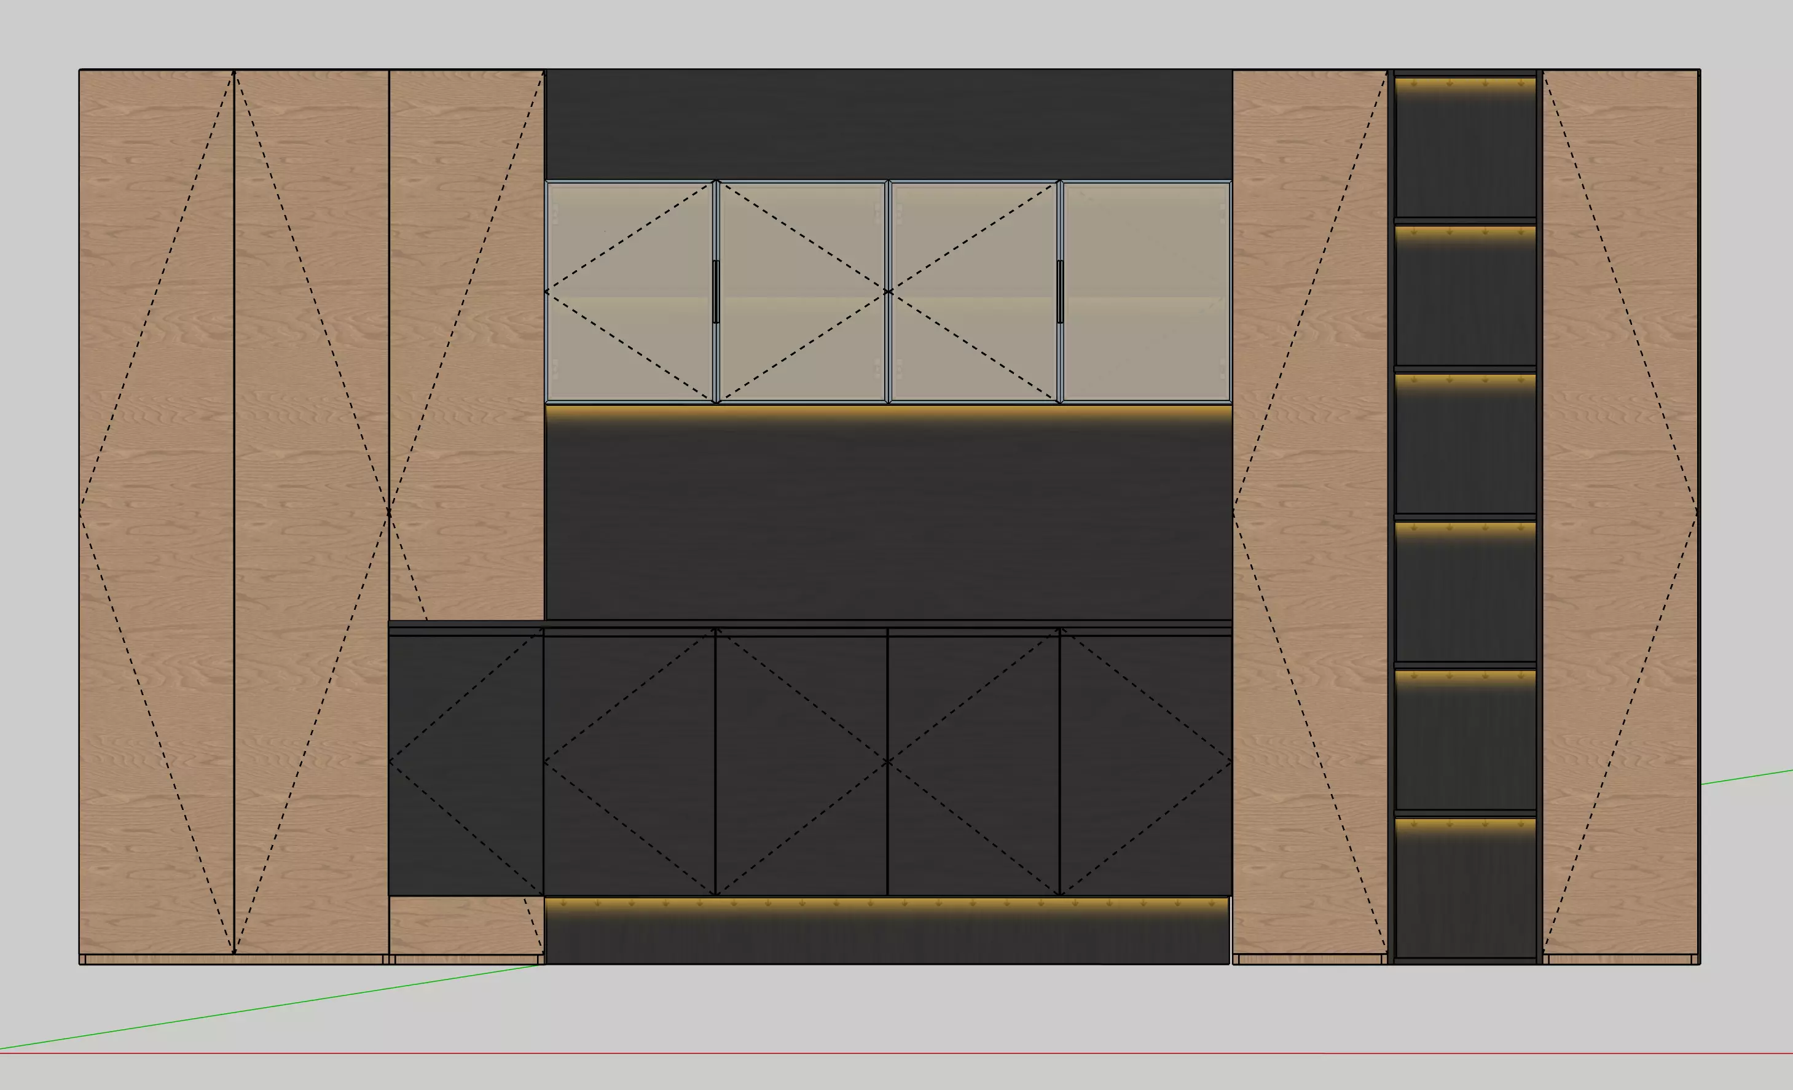Viewport: 1793px width, 1090px height.
Task: Select the second tall wooden door from the left
Action: tap(312, 512)
